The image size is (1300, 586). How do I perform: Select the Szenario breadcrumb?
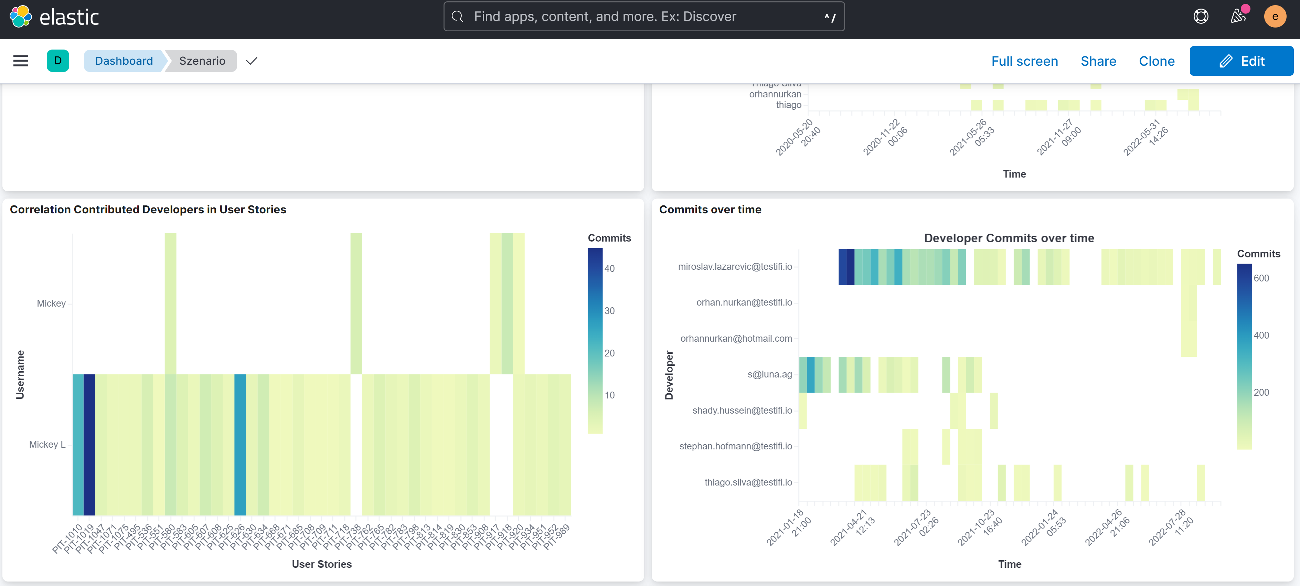pos(202,61)
